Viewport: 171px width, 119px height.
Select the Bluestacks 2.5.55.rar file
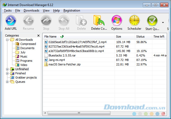(62, 55)
